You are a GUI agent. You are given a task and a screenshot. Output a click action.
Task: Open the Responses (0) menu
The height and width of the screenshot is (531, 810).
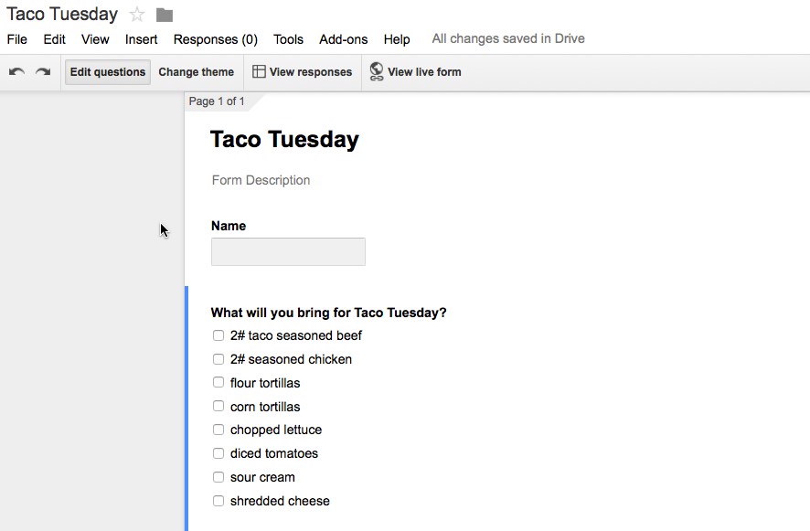pyautogui.click(x=216, y=39)
